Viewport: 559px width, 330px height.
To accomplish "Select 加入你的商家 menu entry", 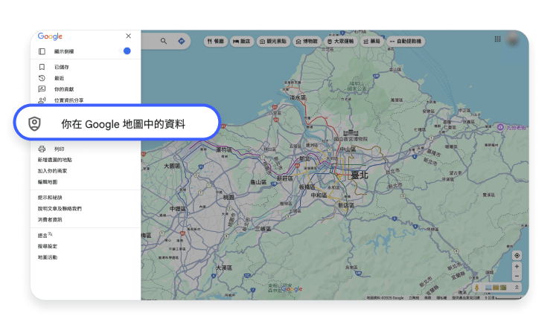I will (x=52, y=171).
